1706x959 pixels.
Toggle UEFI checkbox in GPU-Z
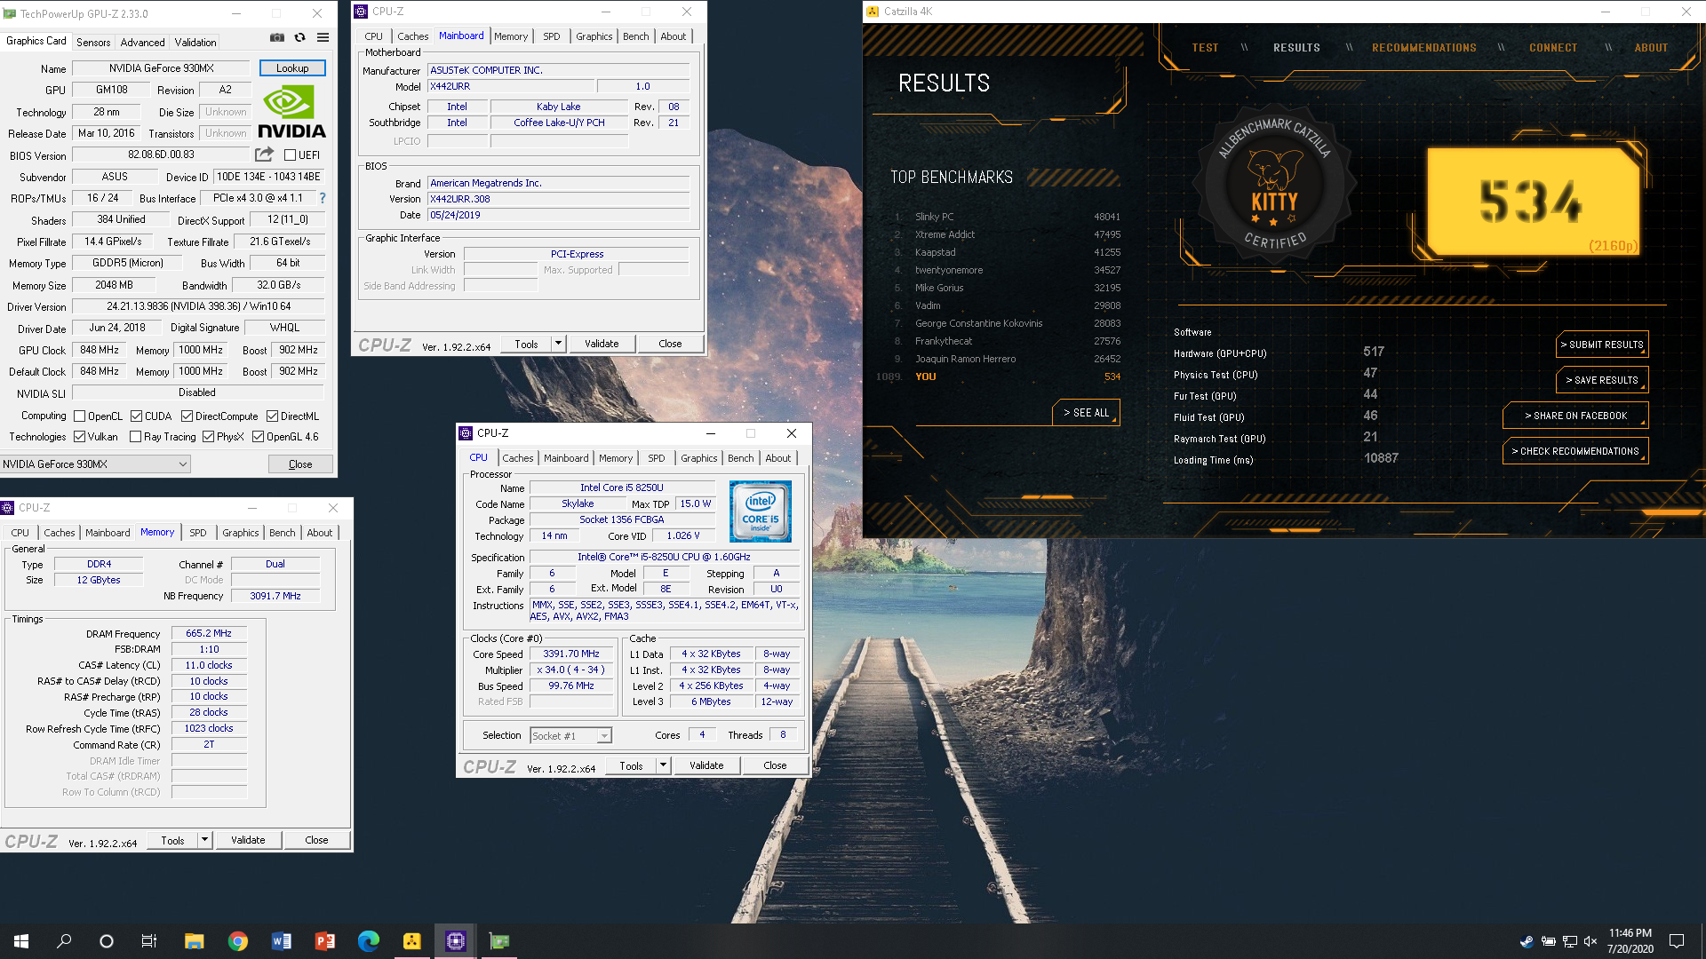pos(290,155)
